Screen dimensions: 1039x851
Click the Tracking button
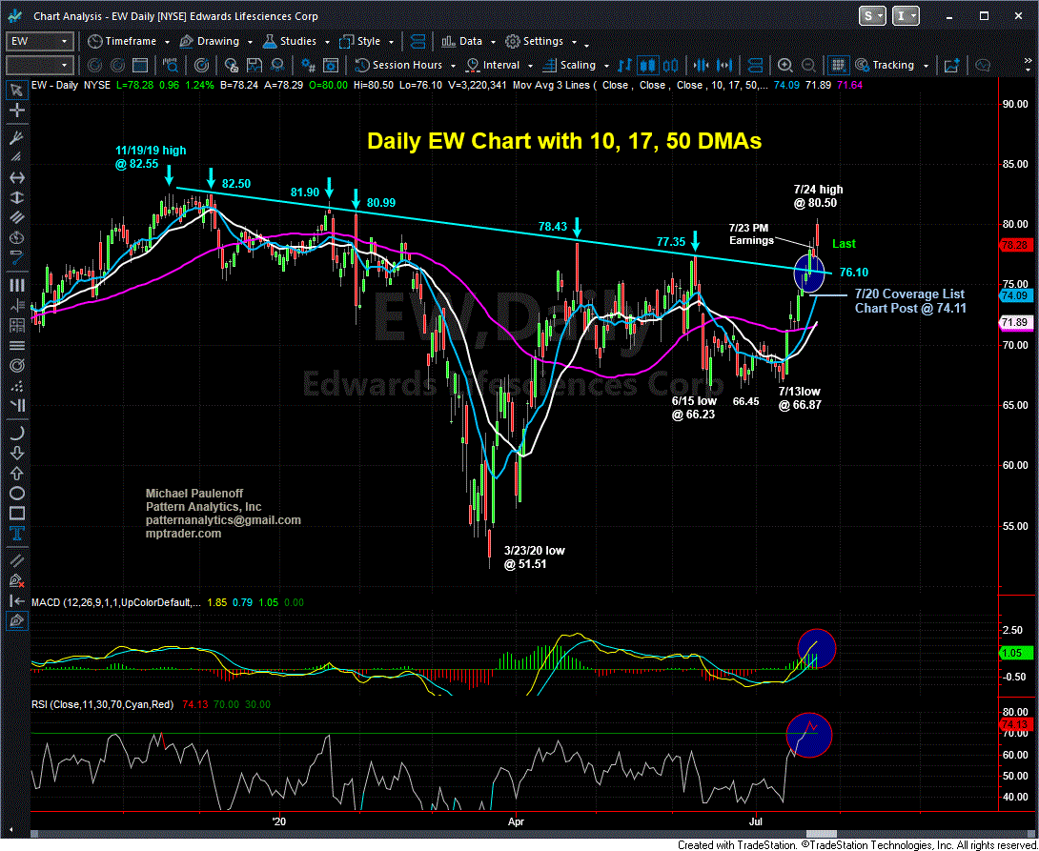tap(885, 65)
